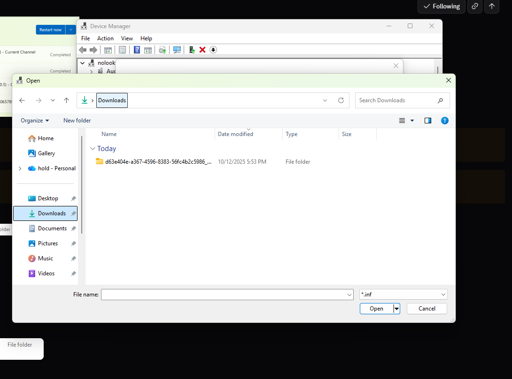Select the d63e404e-a367-4596 folder name
The image size is (512, 379).
(158, 162)
